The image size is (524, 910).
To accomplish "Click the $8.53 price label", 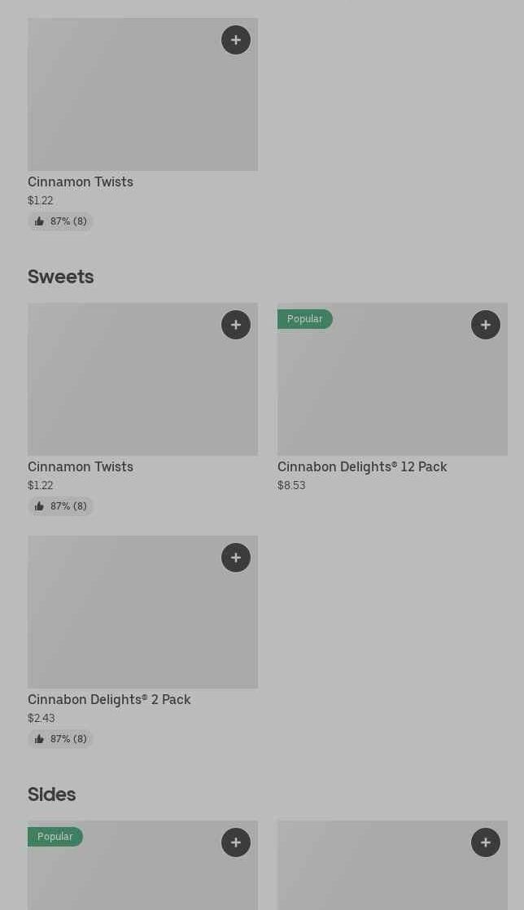I will click(x=291, y=486).
